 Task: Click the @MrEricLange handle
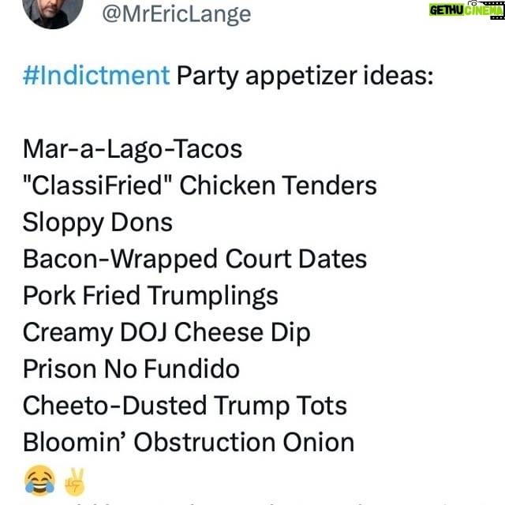[177, 14]
